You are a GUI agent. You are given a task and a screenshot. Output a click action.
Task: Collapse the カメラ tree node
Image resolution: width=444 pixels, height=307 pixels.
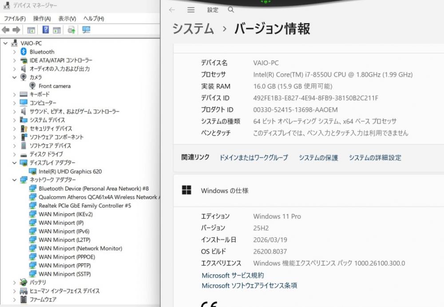pos(15,77)
